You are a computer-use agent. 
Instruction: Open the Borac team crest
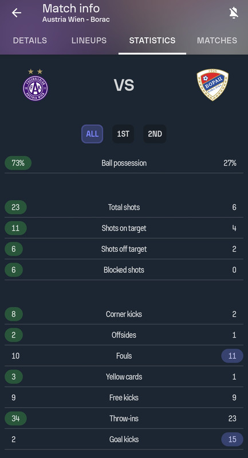tap(212, 85)
